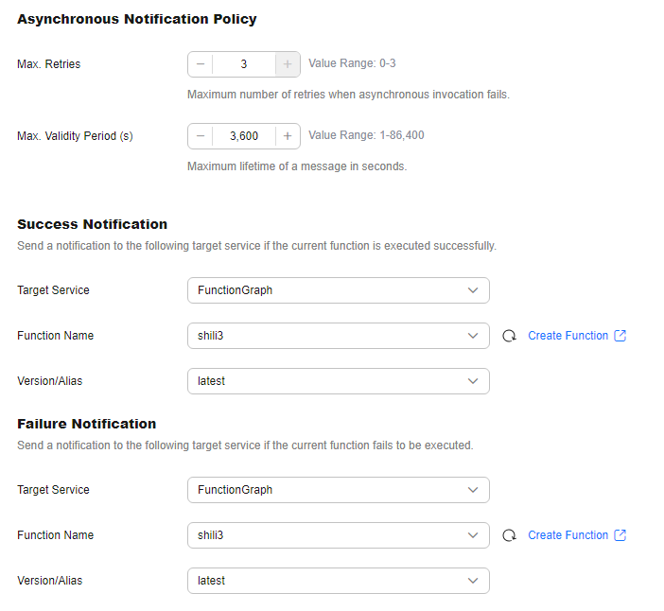Screen dimensions: 664x611
Task: Click Create Function link under Success Notification
Action: [x=568, y=336]
